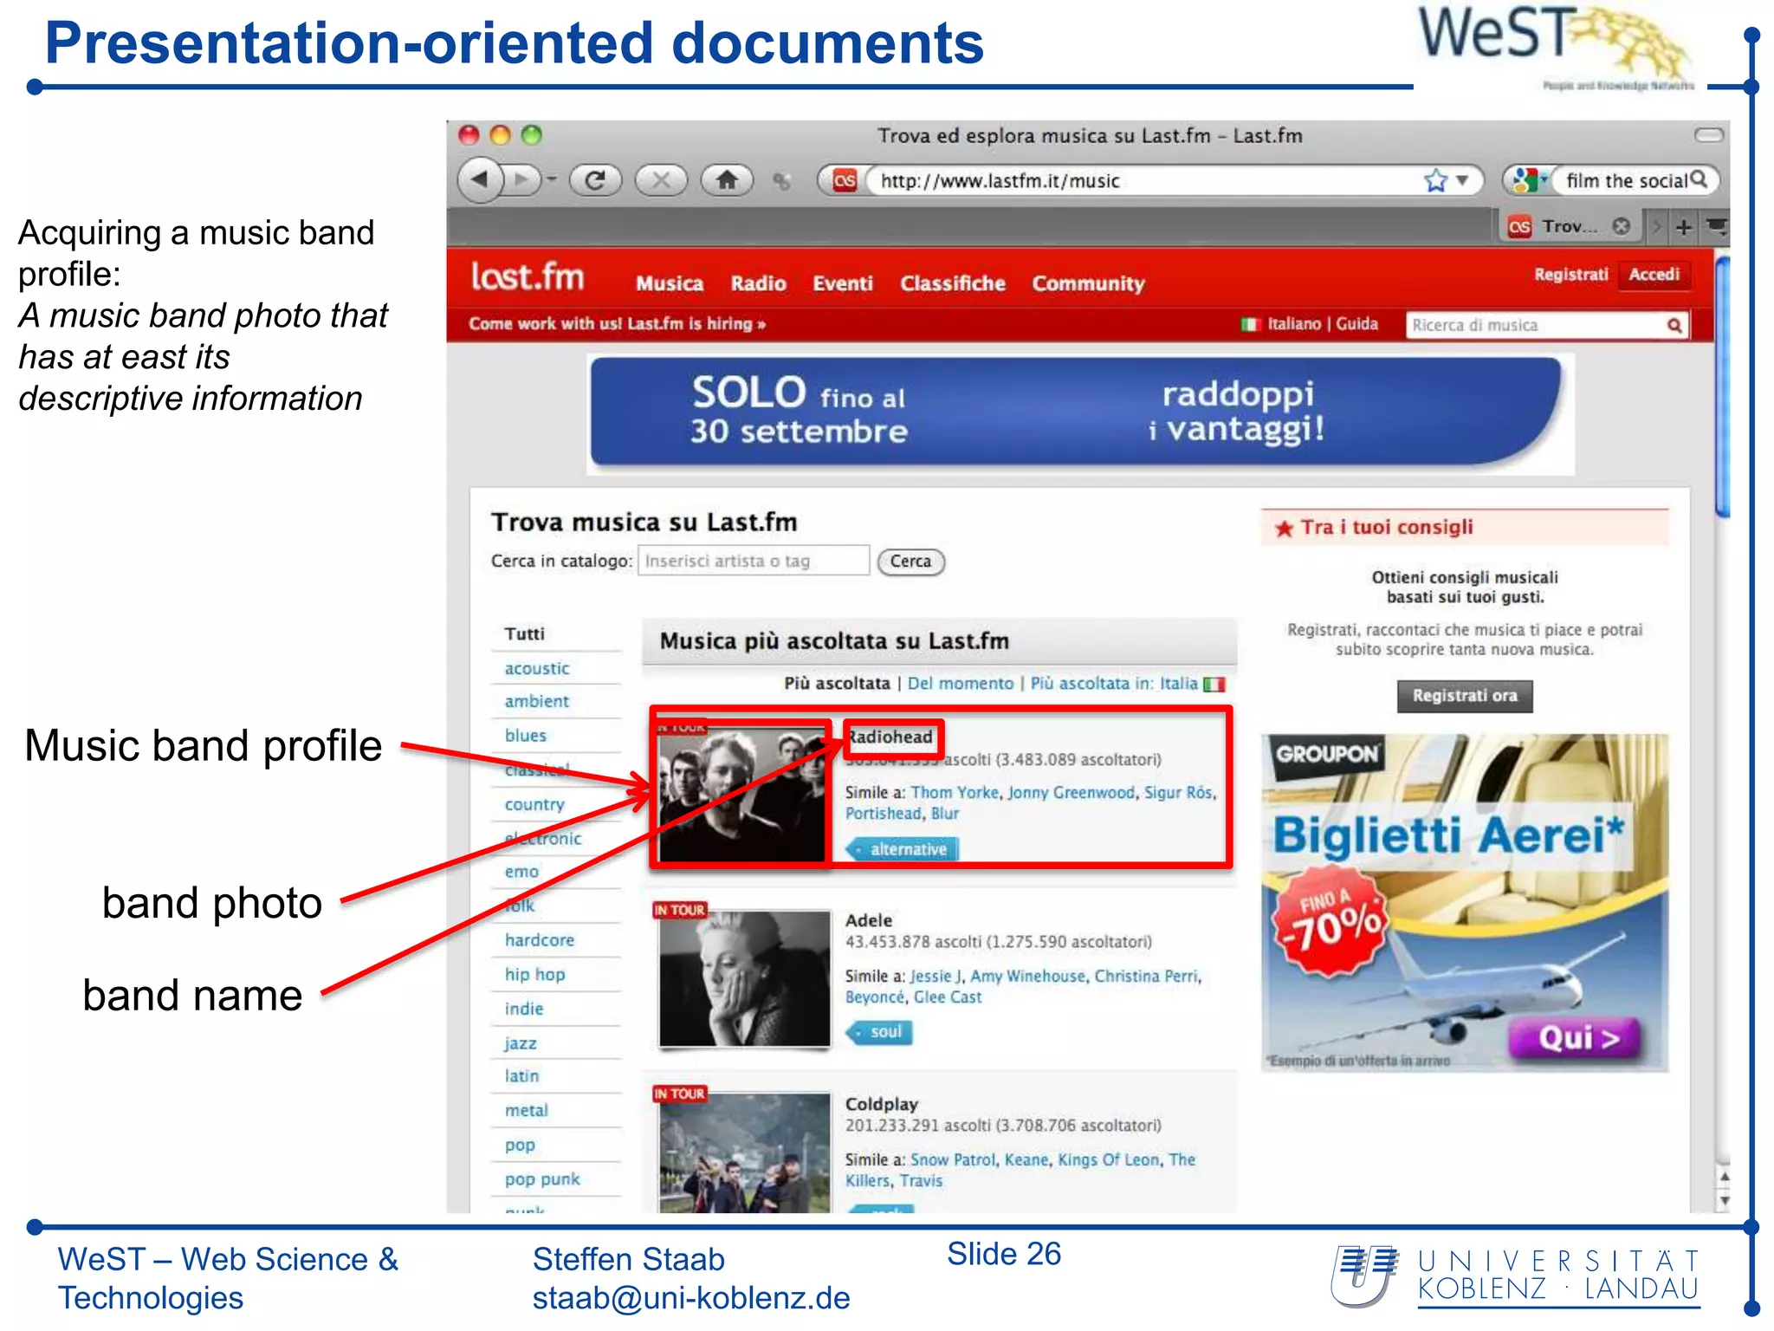Open the Radio menu

tap(758, 283)
